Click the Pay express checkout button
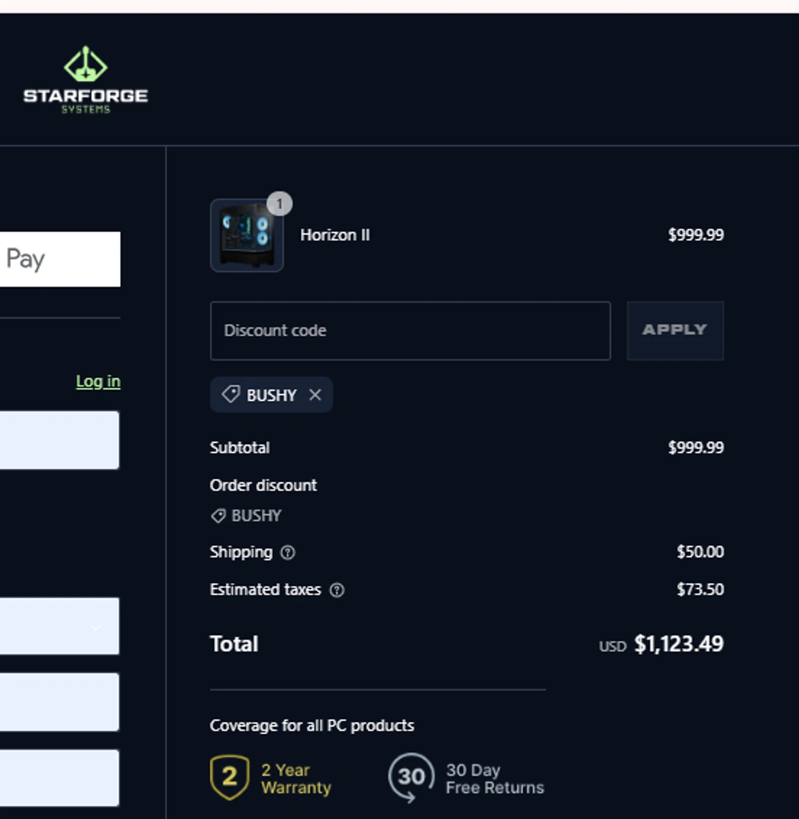Viewport: 799px width, 819px height. click(x=60, y=259)
